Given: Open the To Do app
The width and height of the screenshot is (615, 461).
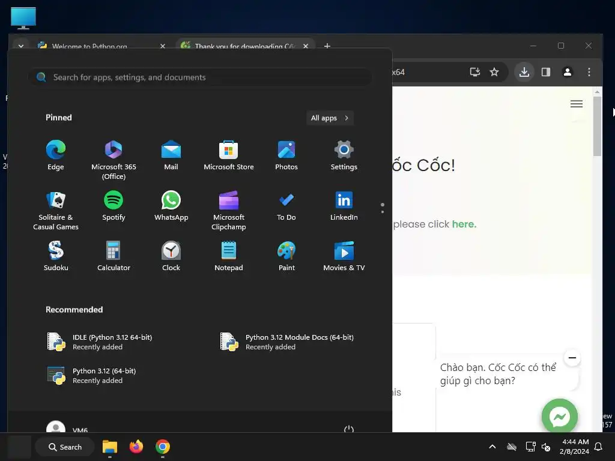Looking at the screenshot, I should 286,206.
